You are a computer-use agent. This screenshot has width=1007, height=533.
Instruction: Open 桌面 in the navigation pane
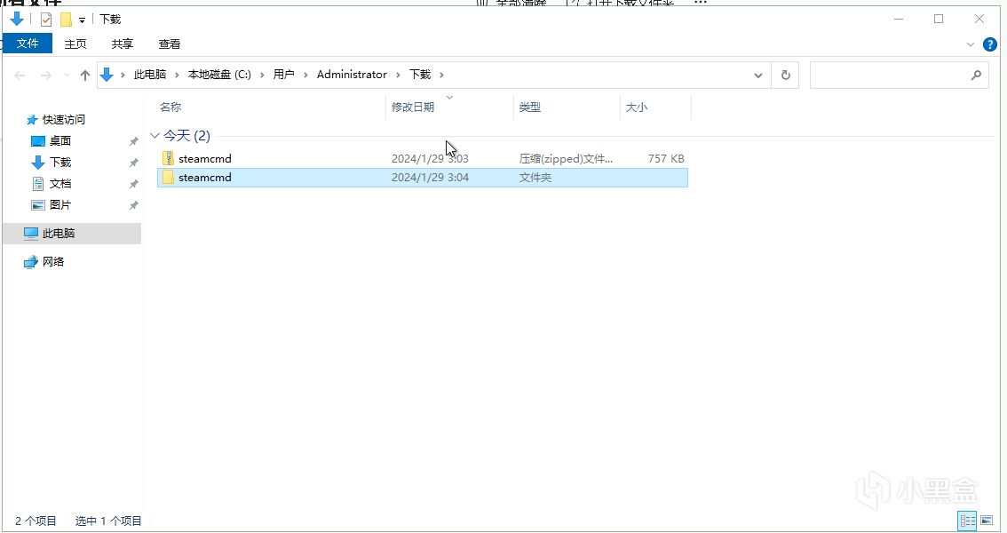point(60,140)
